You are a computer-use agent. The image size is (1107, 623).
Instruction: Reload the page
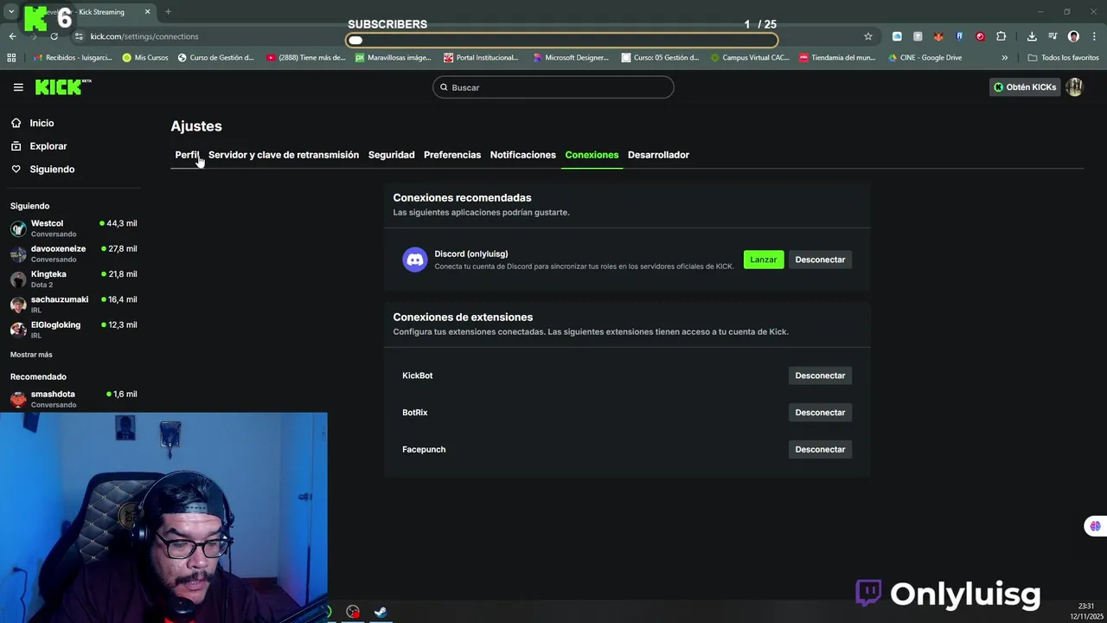[54, 36]
